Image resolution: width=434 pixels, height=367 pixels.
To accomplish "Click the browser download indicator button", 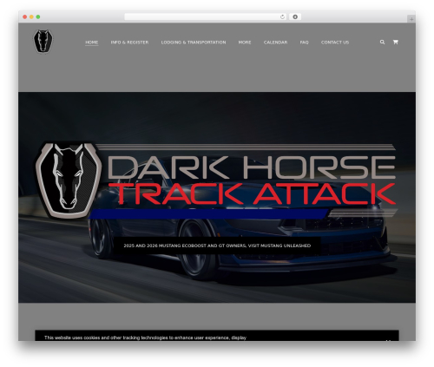I will tap(295, 17).
